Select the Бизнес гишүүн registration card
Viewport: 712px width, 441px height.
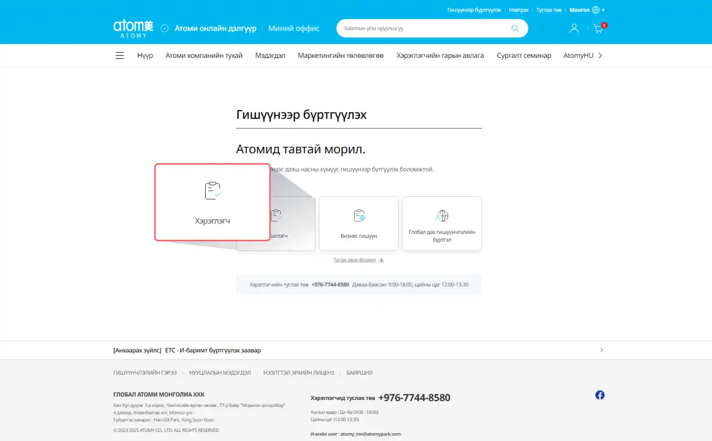click(358, 223)
